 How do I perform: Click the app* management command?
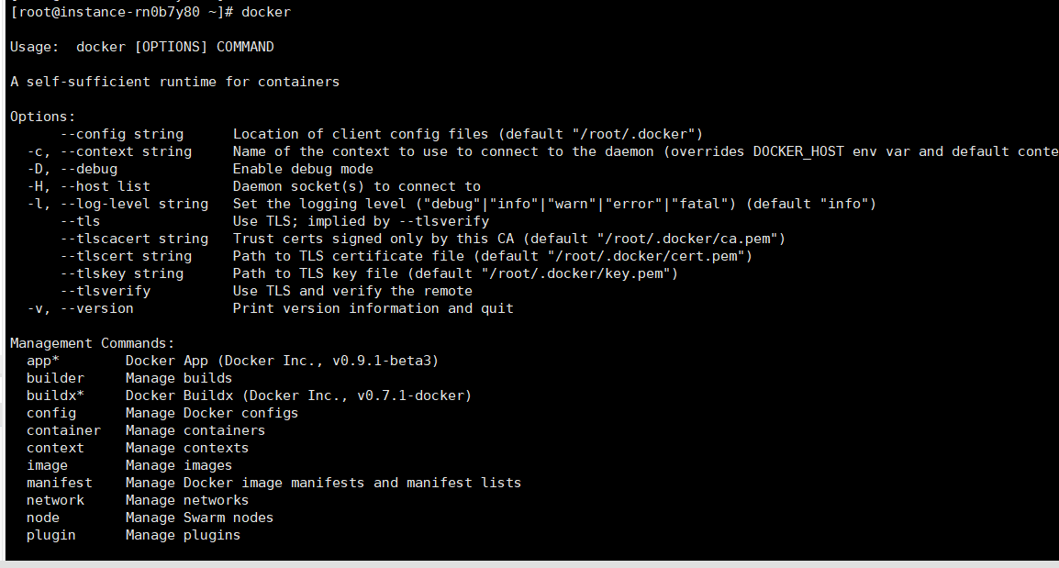click(x=43, y=361)
